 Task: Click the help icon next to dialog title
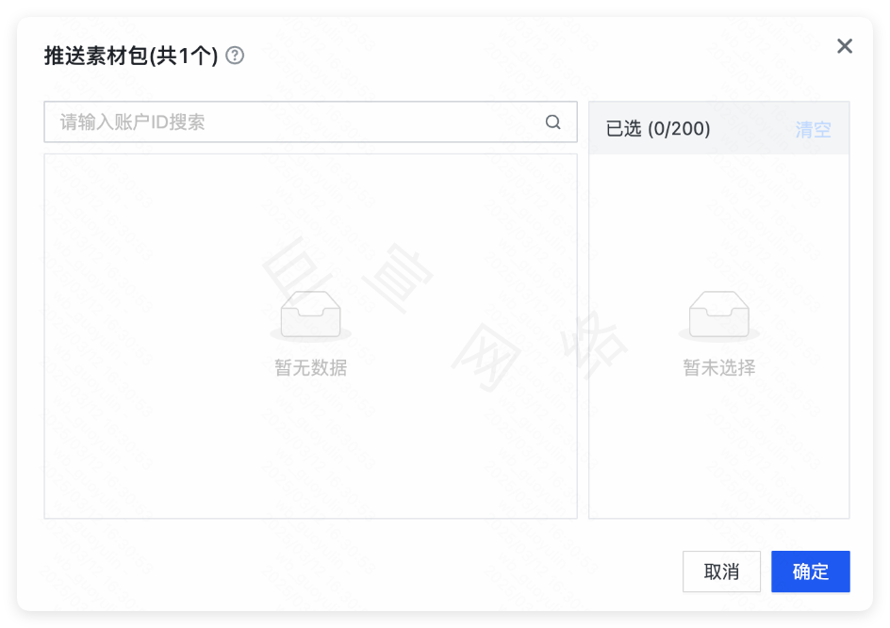pos(234,56)
